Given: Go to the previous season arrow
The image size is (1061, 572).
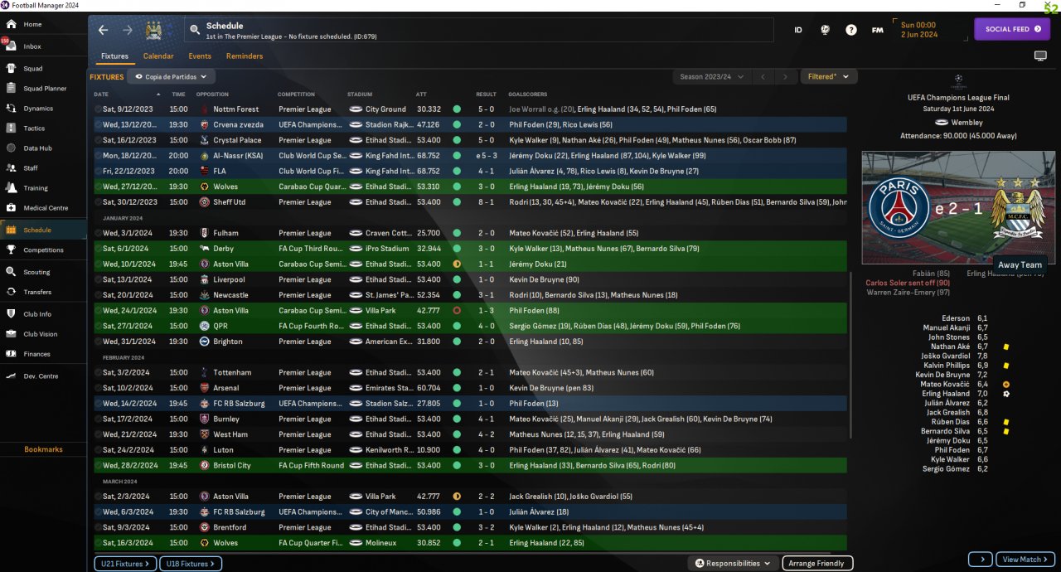Looking at the screenshot, I should [763, 76].
